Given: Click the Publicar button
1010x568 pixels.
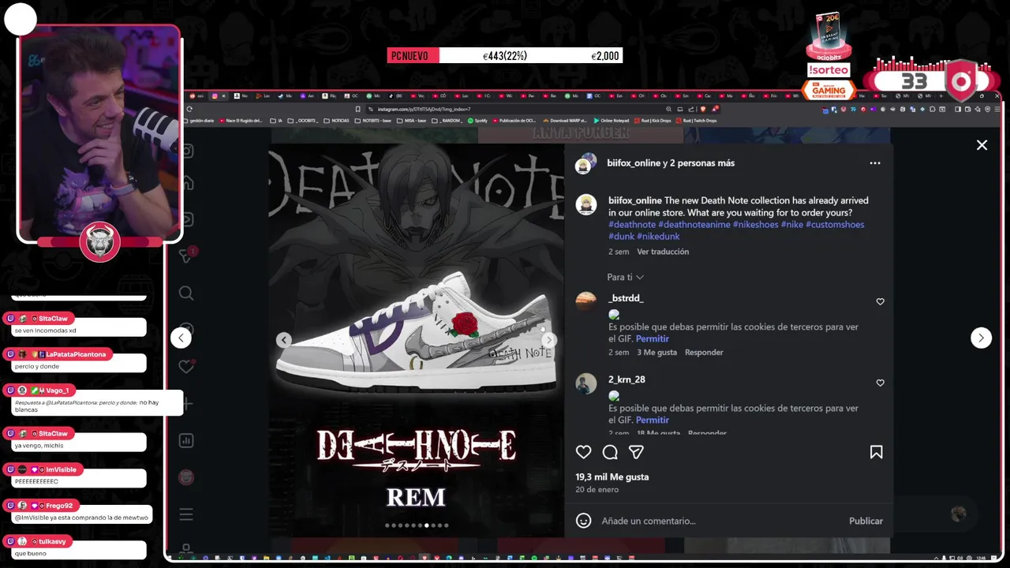Looking at the screenshot, I should pyautogui.click(x=866, y=521).
